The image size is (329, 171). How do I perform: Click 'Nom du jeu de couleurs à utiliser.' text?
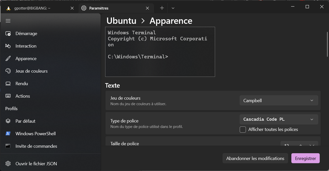coord(138,104)
